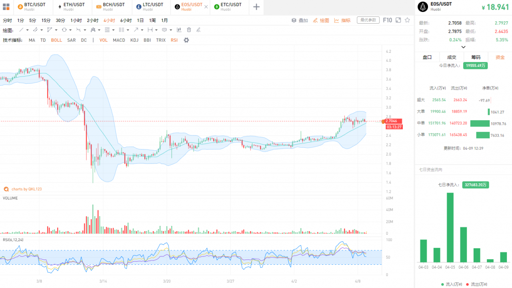Add a new chart tab with plus
Image resolution: width=512 pixels, height=288 pixels.
point(256,7)
